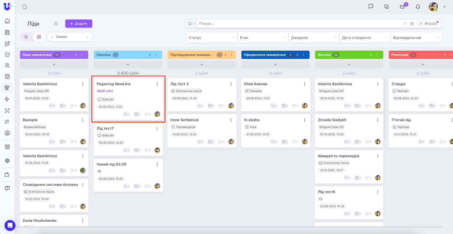Switch to list view toggle
453x234 pixels.
pyautogui.click(x=26, y=37)
